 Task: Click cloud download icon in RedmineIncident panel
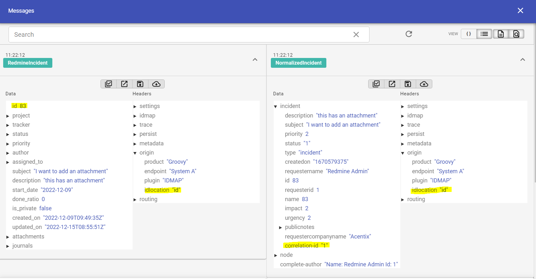pos(156,84)
